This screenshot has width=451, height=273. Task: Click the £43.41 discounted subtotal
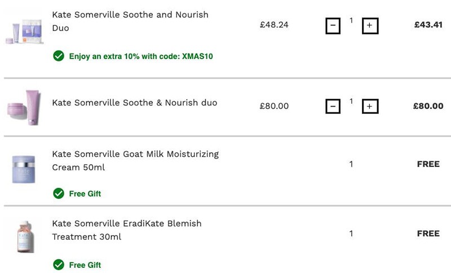click(428, 25)
